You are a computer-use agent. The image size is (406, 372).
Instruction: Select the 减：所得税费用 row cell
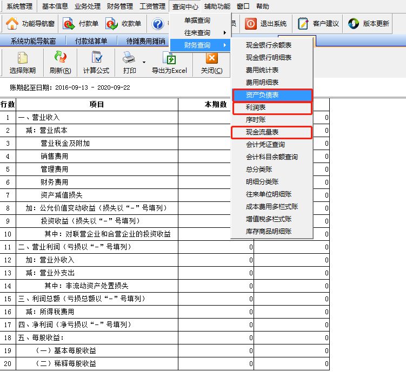coord(97,312)
